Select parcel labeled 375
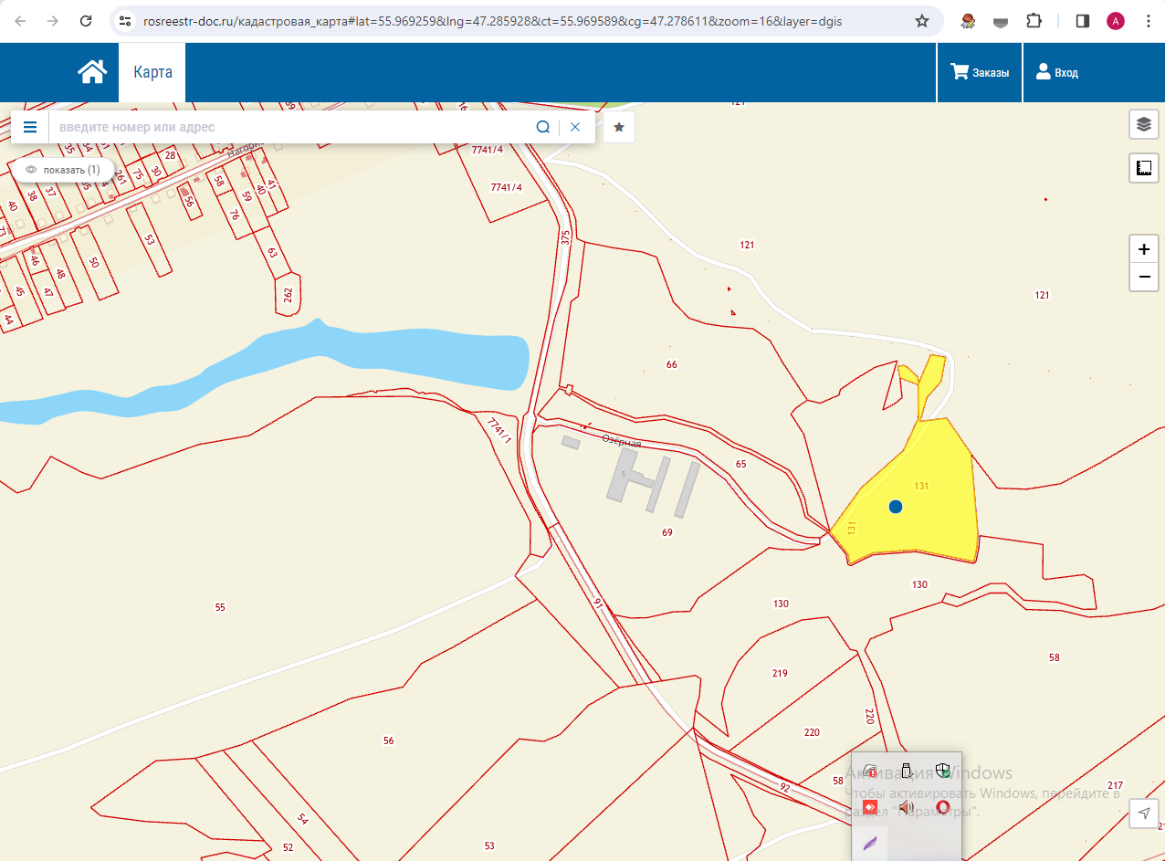Image resolution: width=1165 pixels, height=861 pixels. click(565, 237)
